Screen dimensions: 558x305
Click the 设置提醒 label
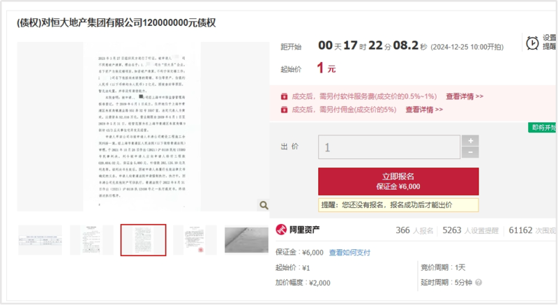(x=549, y=42)
